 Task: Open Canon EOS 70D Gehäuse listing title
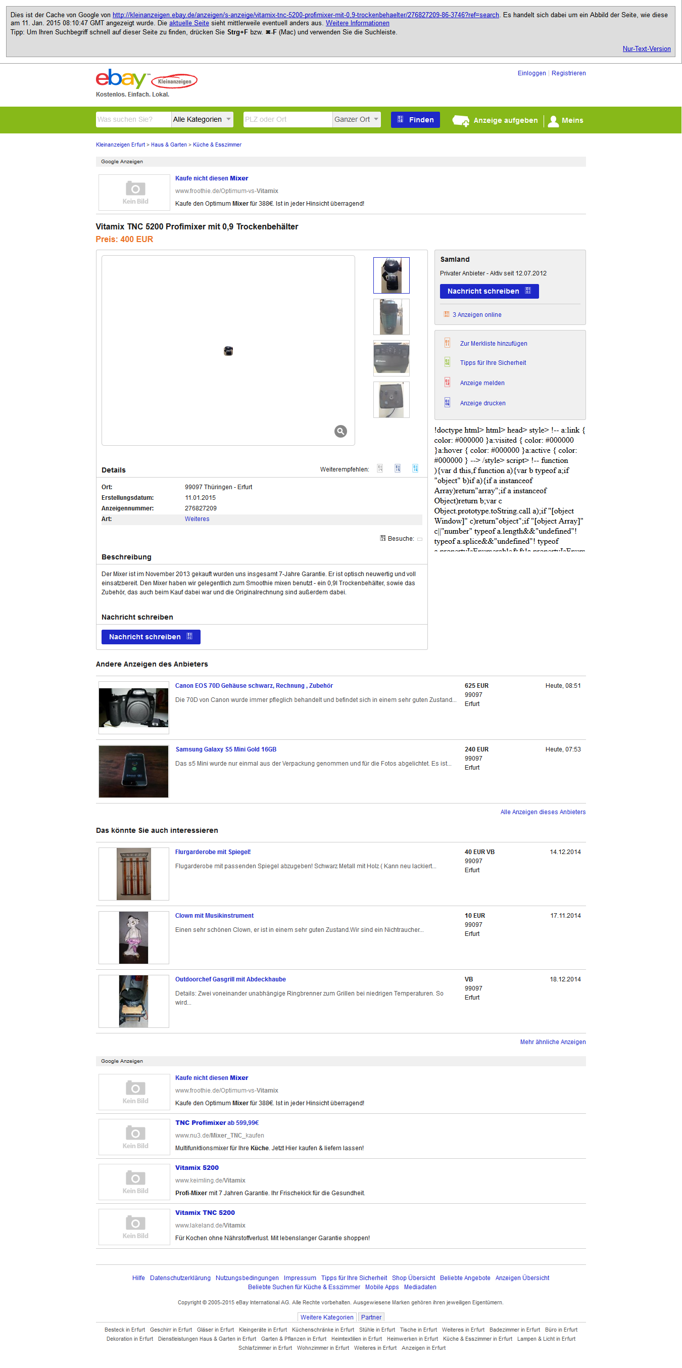pos(254,686)
